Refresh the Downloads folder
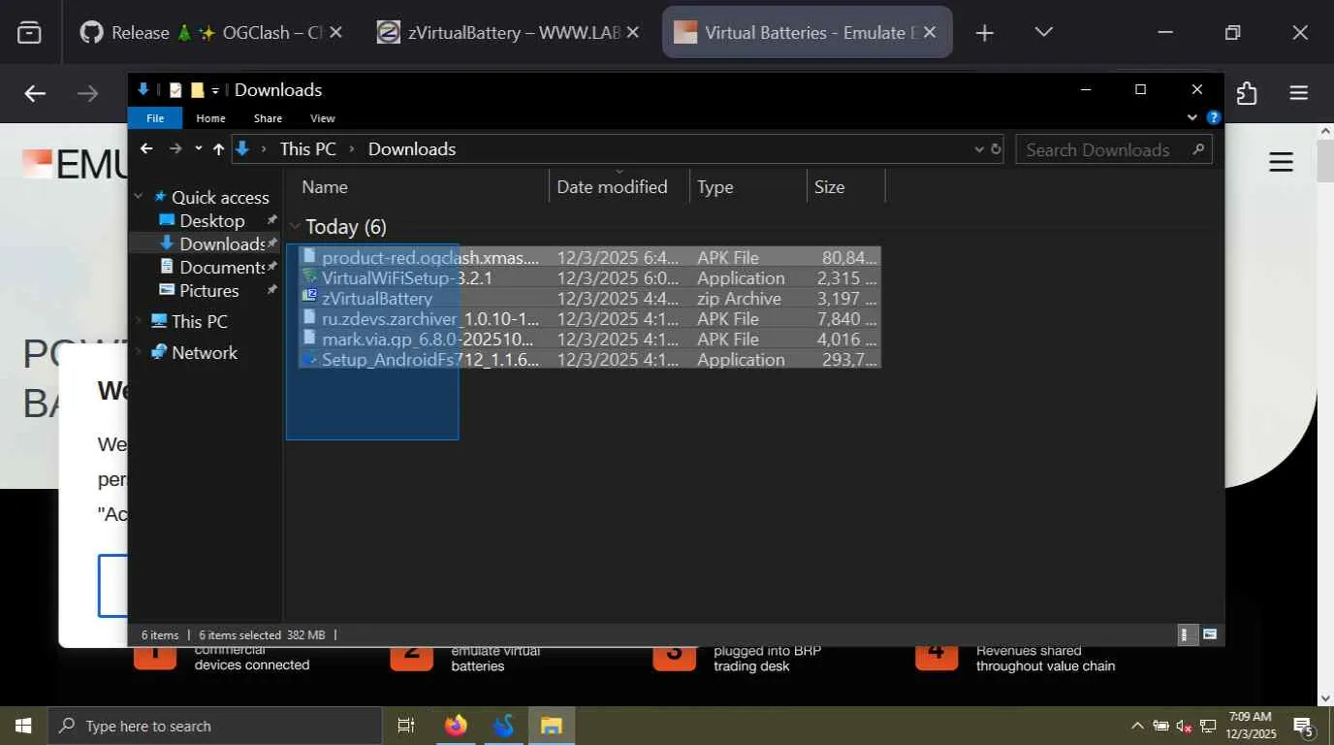This screenshot has width=1334, height=745. coord(995,149)
